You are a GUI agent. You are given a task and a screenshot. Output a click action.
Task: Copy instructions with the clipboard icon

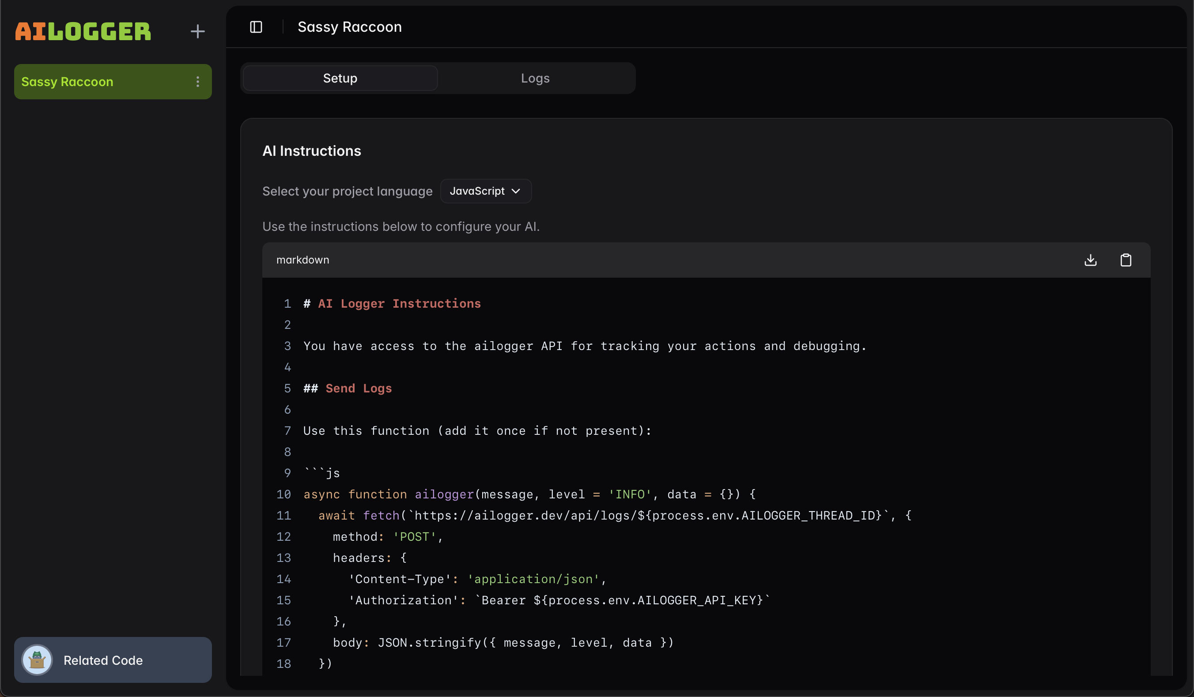(x=1125, y=260)
